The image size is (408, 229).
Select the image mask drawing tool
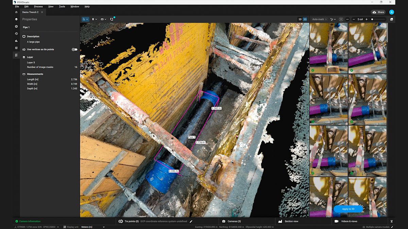[x=112, y=19]
